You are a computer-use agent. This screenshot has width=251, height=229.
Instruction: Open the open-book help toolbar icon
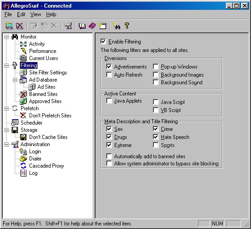point(82,26)
